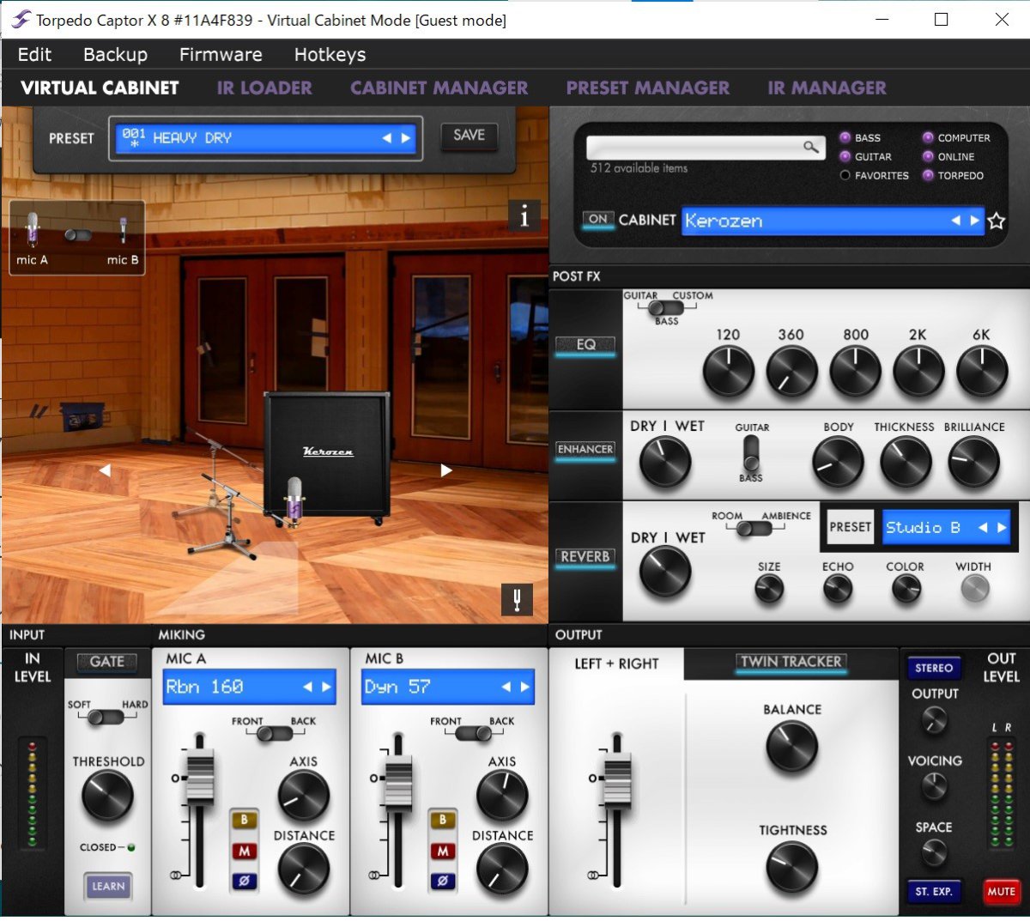Move room view right with arrow
The image size is (1030, 921).
(446, 470)
